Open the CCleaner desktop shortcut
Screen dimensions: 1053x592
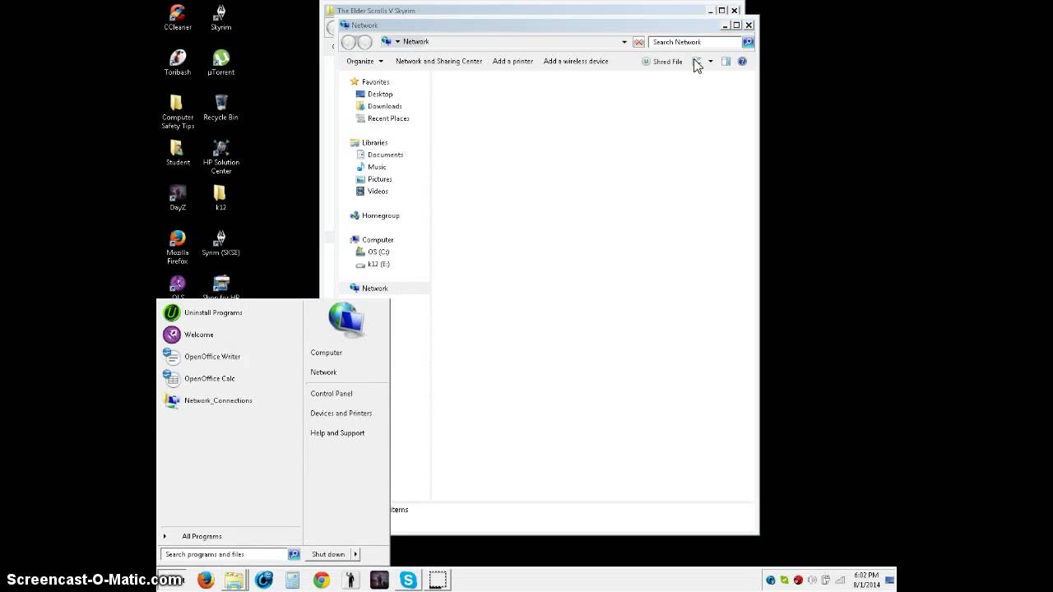pos(177,17)
